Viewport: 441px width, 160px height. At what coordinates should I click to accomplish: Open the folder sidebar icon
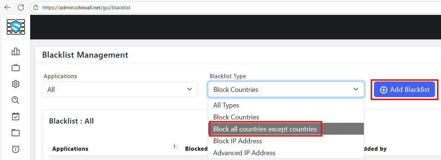pyautogui.click(x=16, y=133)
